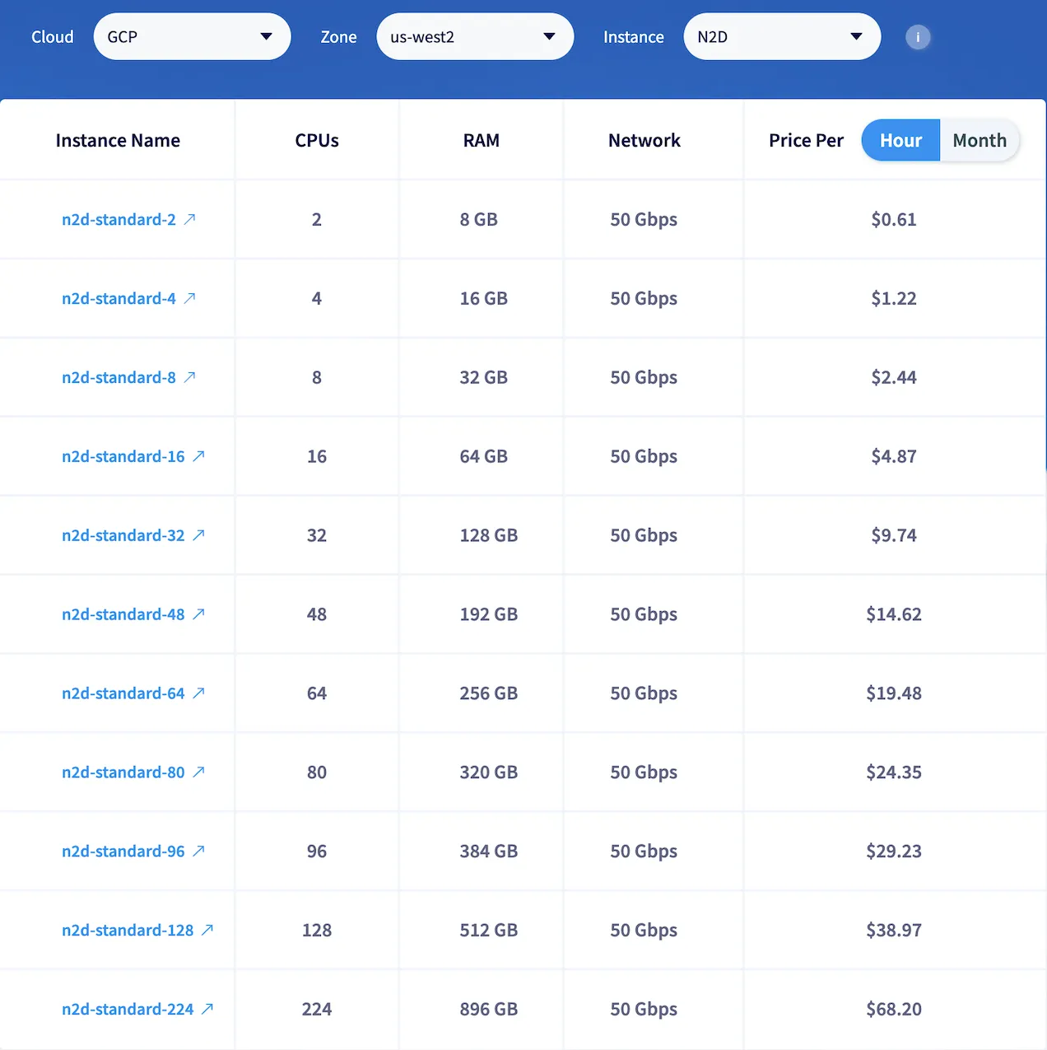Open the n2d-standard-48 instance link

click(x=123, y=614)
